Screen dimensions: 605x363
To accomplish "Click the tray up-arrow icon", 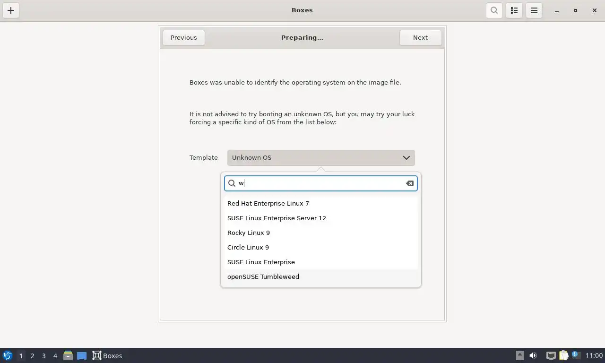I will pos(519,355).
